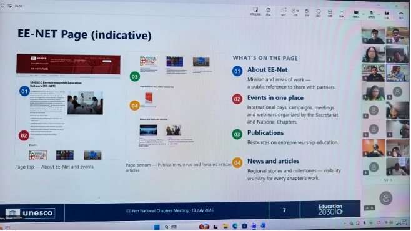Open the reactions emoji button
This screenshot has height=231, width=411.
[318, 12]
